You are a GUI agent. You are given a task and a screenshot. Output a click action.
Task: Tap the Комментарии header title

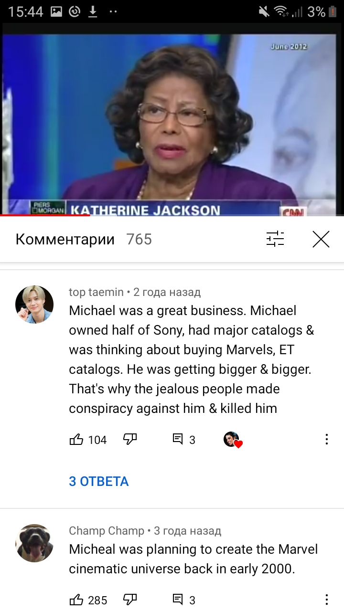[65, 239]
